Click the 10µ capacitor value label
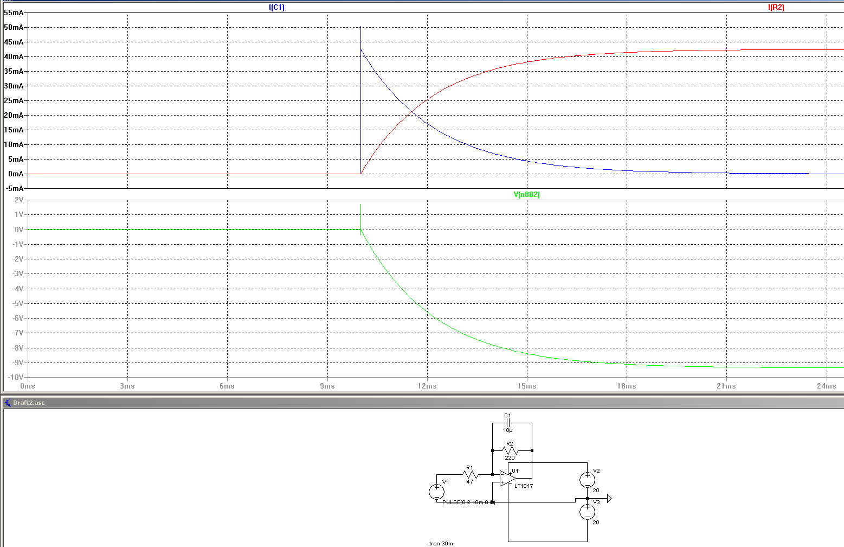The height and width of the screenshot is (547, 844). (507, 430)
